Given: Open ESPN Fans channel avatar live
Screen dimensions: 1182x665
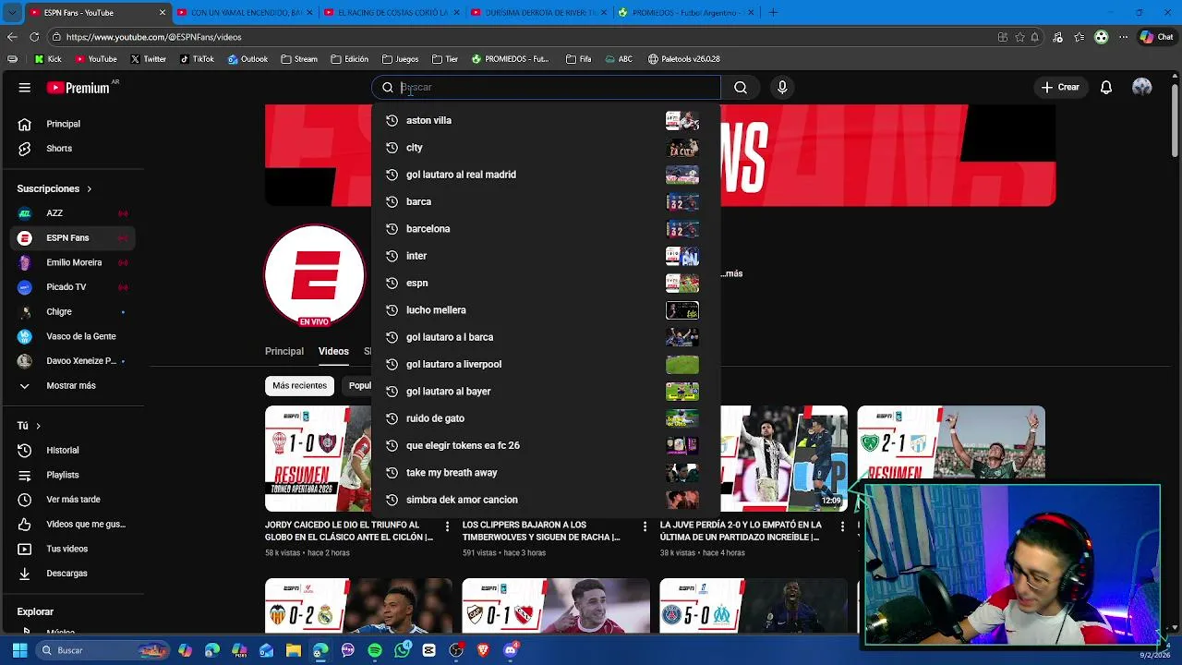Looking at the screenshot, I should coord(314,274).
